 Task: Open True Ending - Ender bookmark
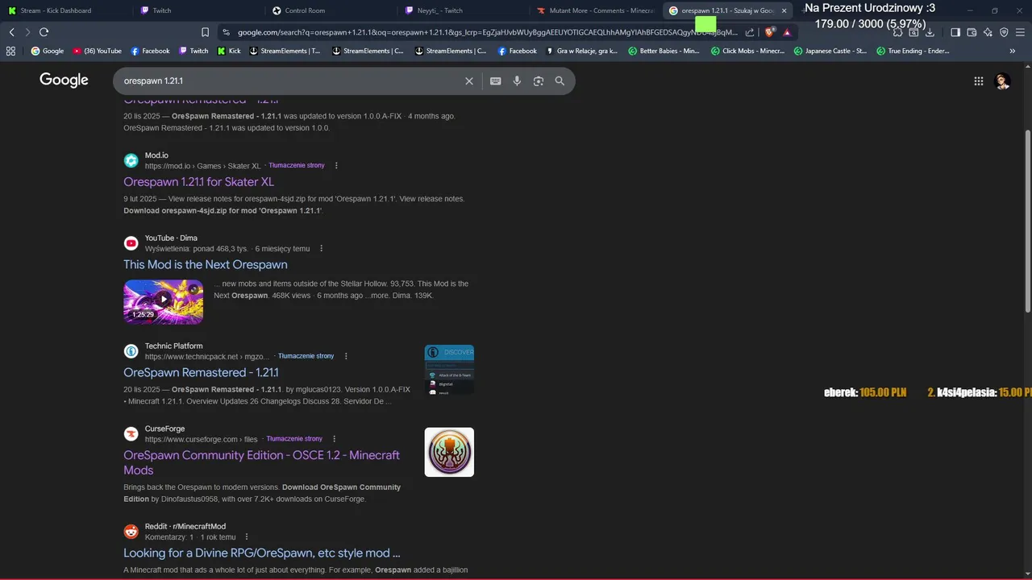point(913,51)
